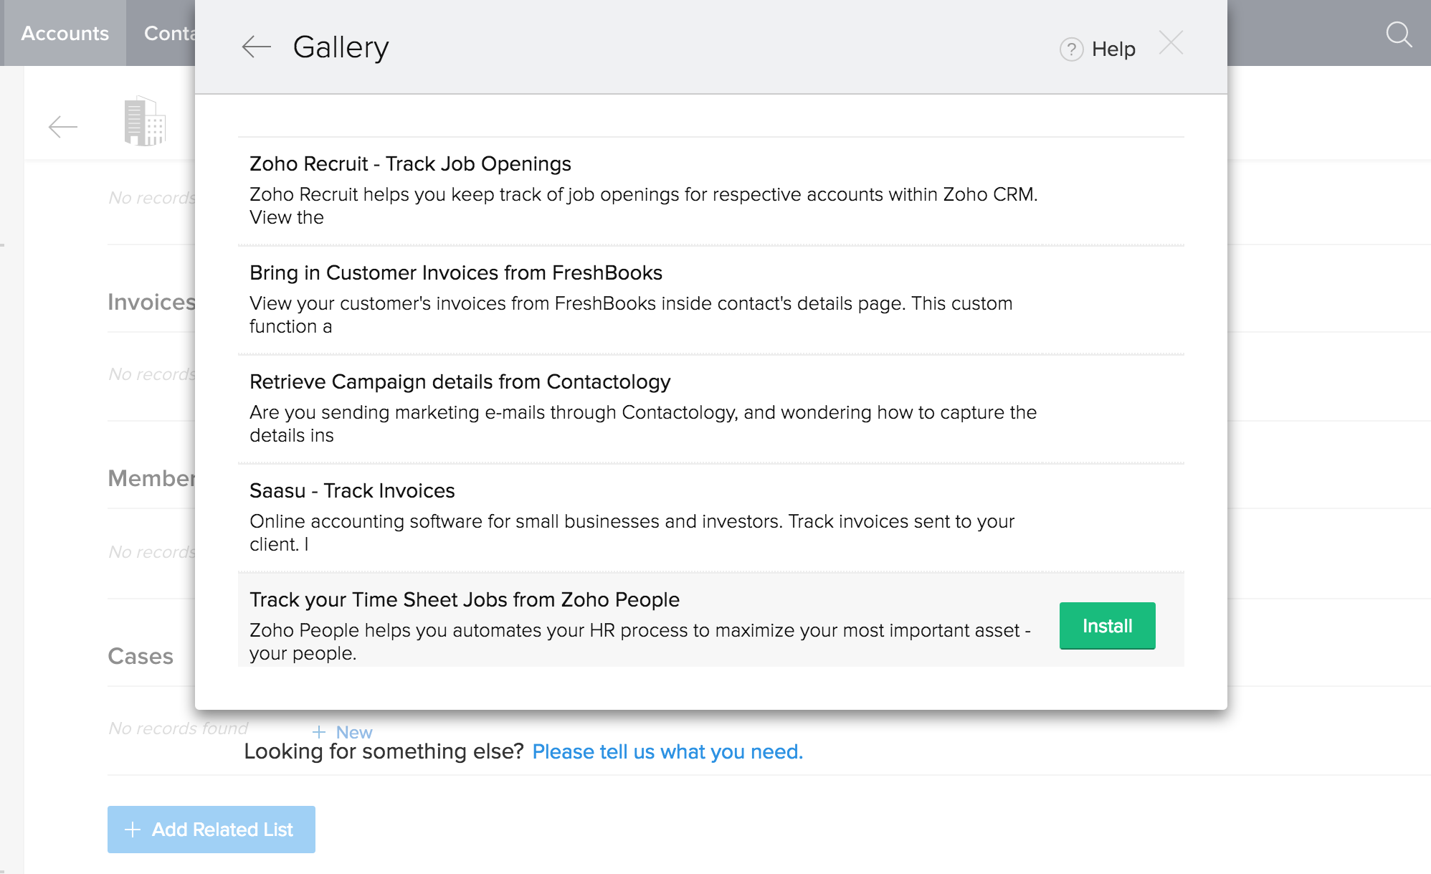Click the plus icon on Add Related List
Image resolution: width=1431 pixels, height=874 pixels.
[x=133, y=830]
